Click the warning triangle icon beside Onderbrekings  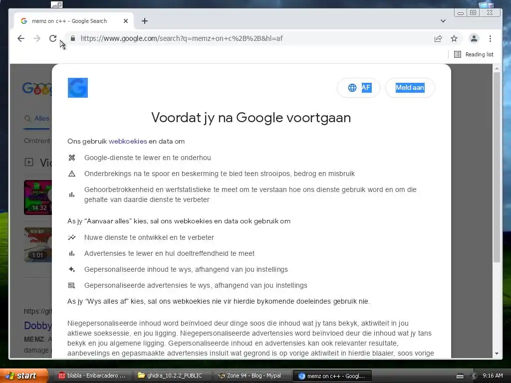coord(72,174)
